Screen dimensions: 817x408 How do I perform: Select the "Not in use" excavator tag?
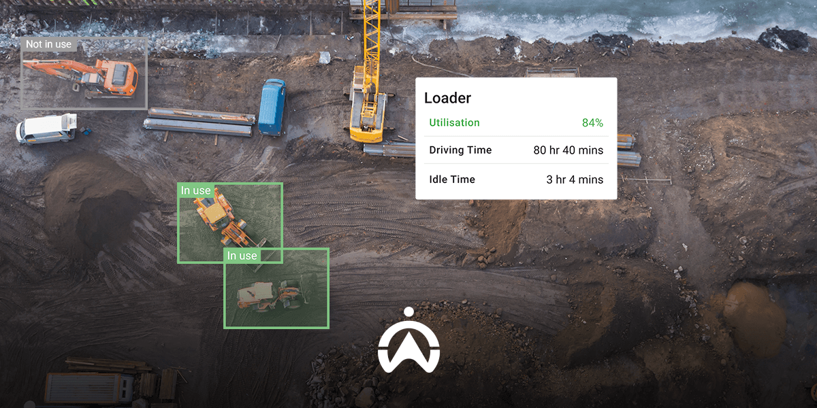(48, 44)
